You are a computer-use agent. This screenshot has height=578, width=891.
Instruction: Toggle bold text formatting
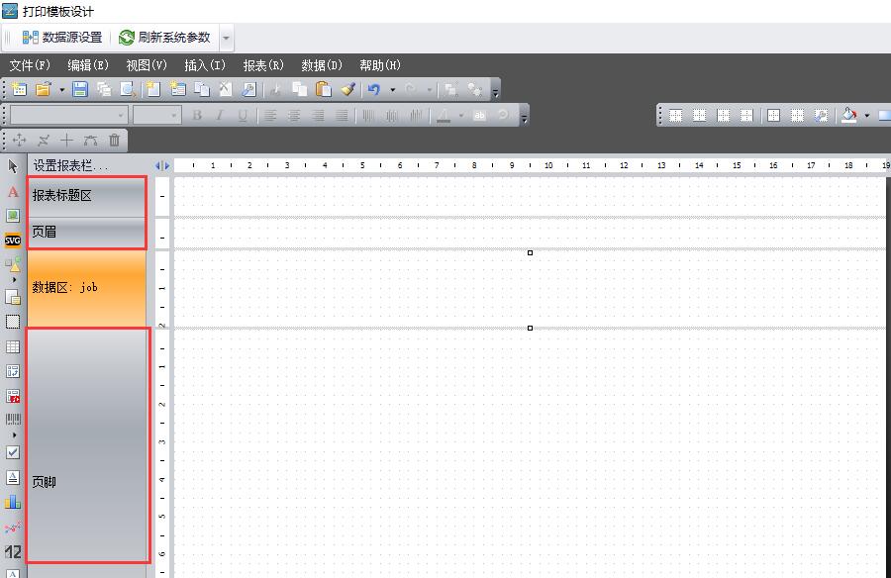tap(197, 115)
